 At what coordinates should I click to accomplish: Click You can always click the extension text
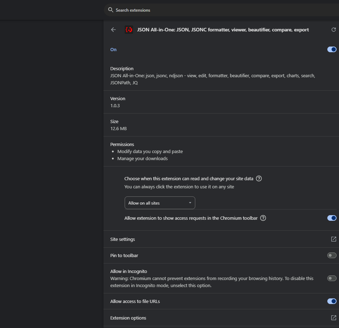pyautogui.click(x=179, y=187)
